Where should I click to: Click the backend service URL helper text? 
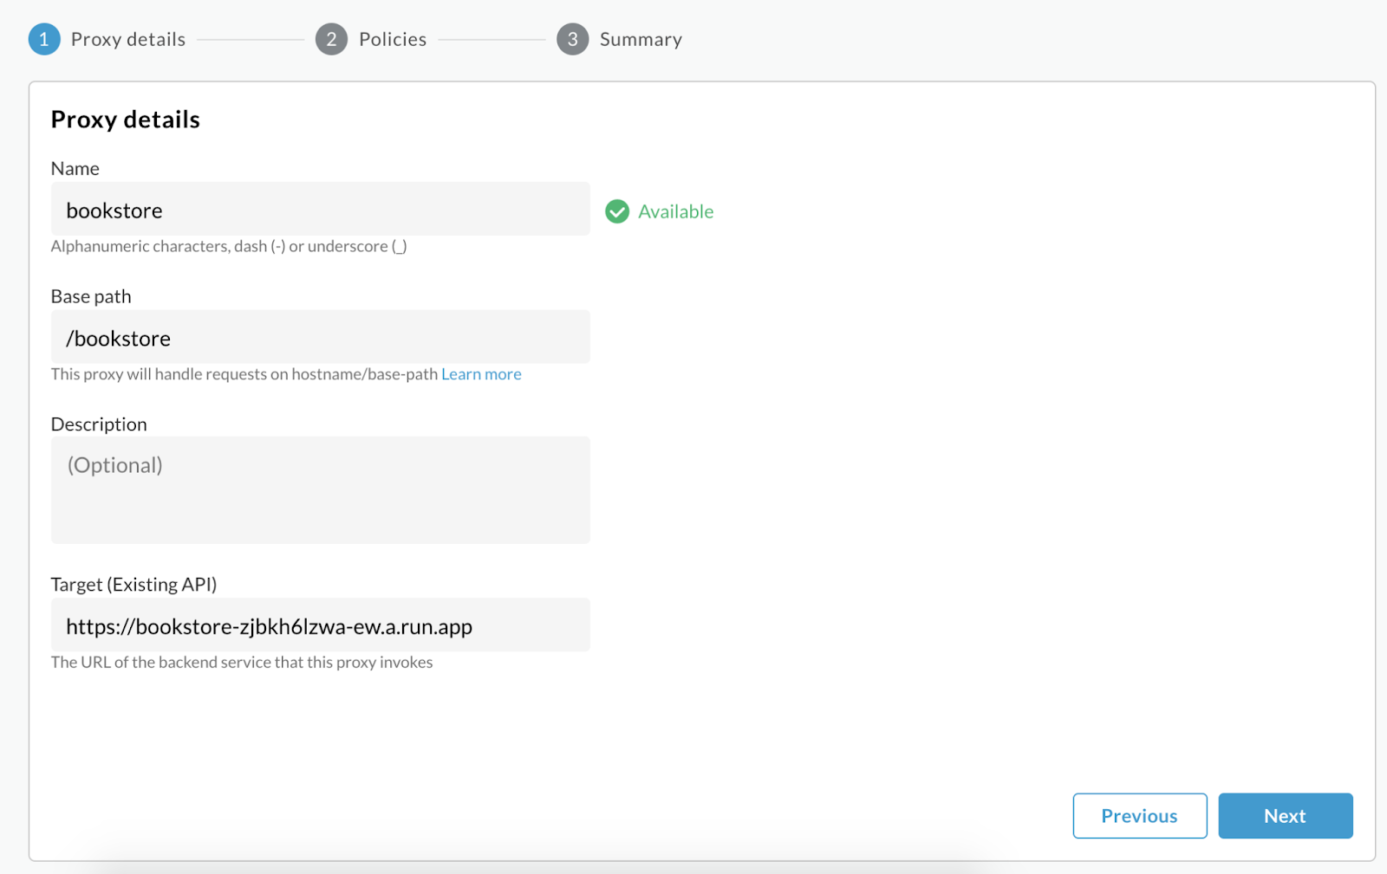pyautogui.click(x=242, y=662)
